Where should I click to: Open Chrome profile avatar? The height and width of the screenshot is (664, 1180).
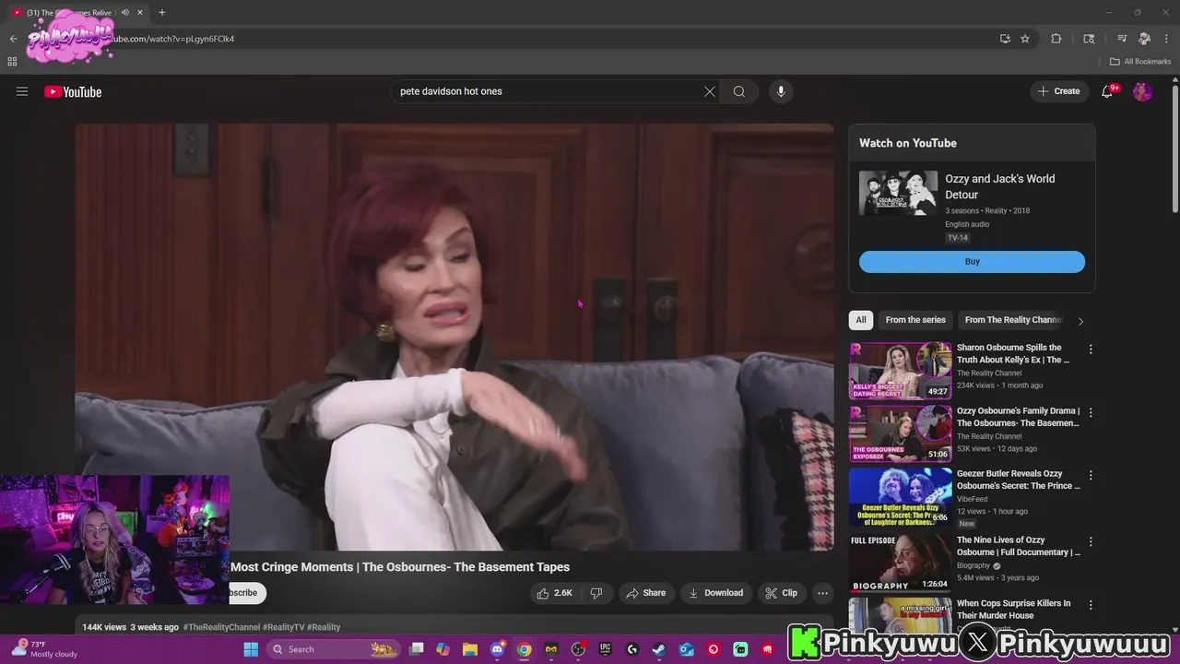[x=1144, y=39]
